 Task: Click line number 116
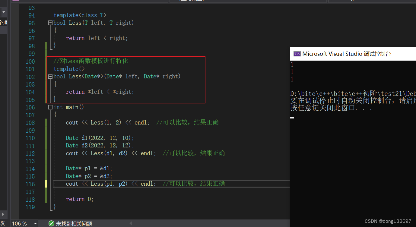click(x=30, y=184)
